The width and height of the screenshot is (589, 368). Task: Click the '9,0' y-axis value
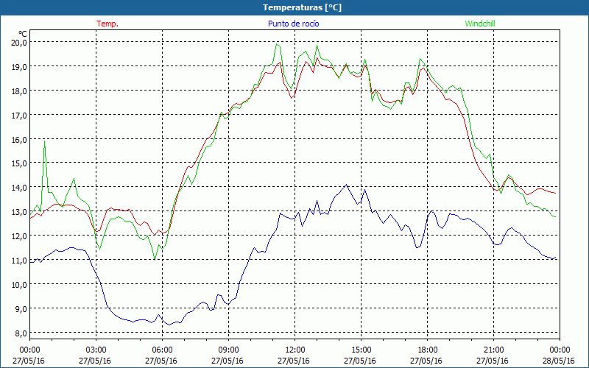tap(21, 308)
